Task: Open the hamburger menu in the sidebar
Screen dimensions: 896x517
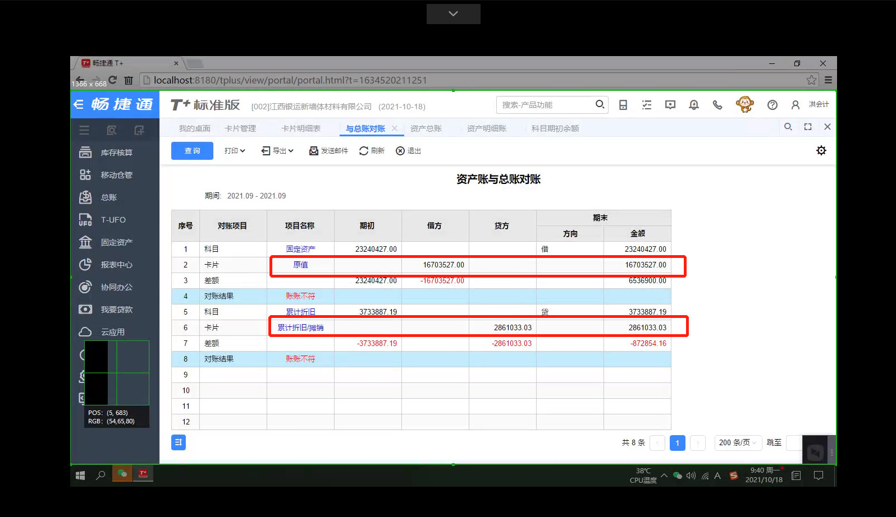Action: [84, 130]
